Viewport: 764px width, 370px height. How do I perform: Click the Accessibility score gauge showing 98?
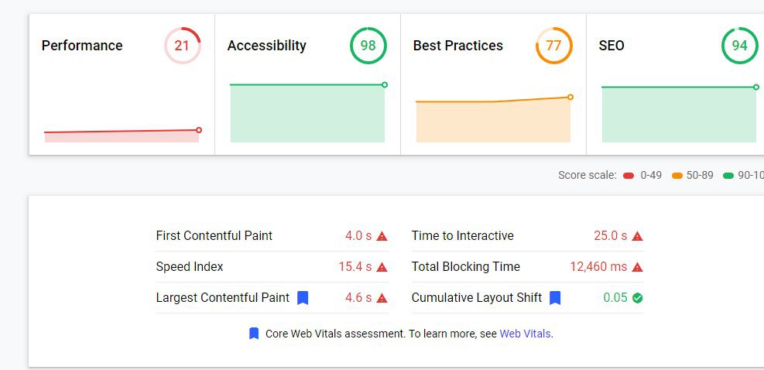click(x=368, y=46)
